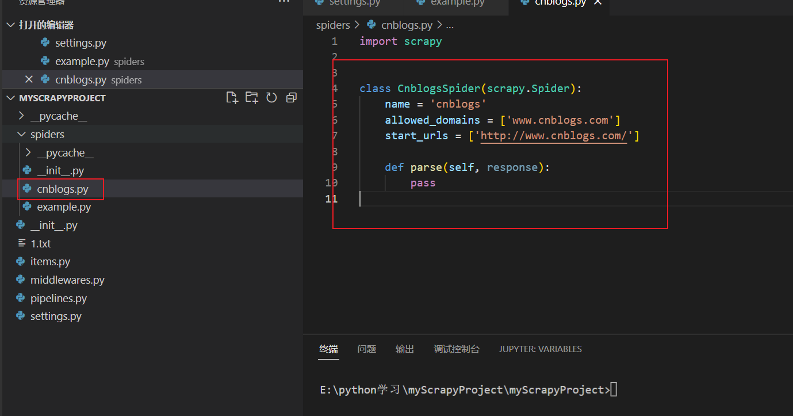The height and width of the screenshot is (416, 793).
Task: Click line number 1 in the gutter
Action: (335, 41)
